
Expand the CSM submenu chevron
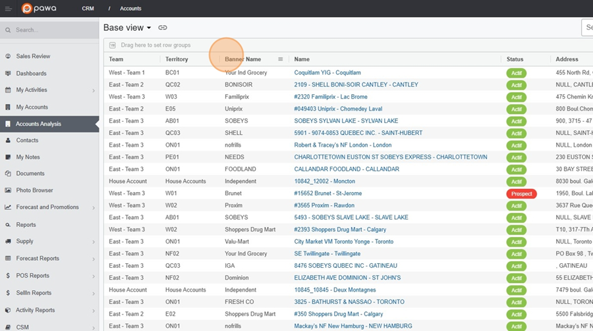94,328
